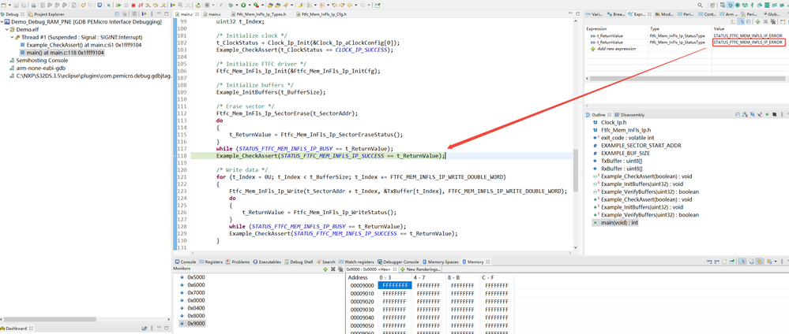Click the red Terminate debug icon
The height and width of the screenshot is (334, 789).
coord(133,5)
